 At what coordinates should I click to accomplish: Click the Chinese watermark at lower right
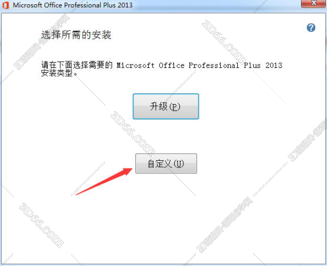point(224,225)
